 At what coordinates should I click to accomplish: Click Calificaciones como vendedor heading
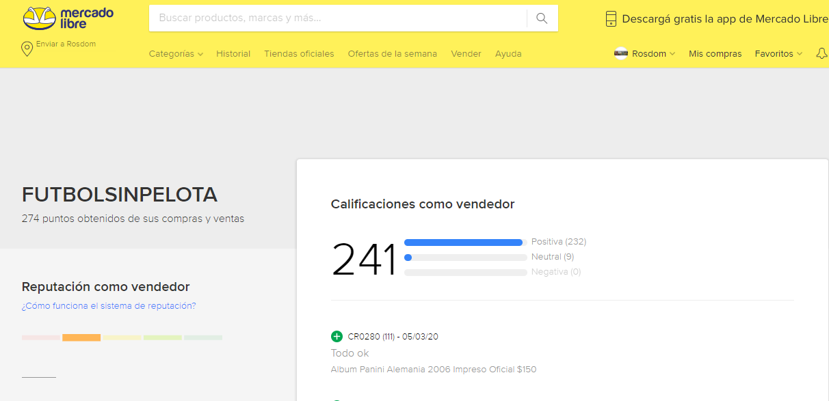423,204
